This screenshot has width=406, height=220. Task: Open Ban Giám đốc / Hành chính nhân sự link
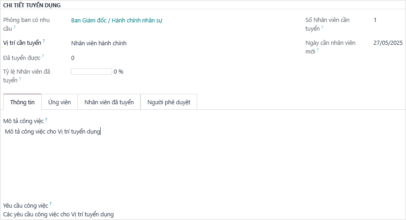[117, 20]
